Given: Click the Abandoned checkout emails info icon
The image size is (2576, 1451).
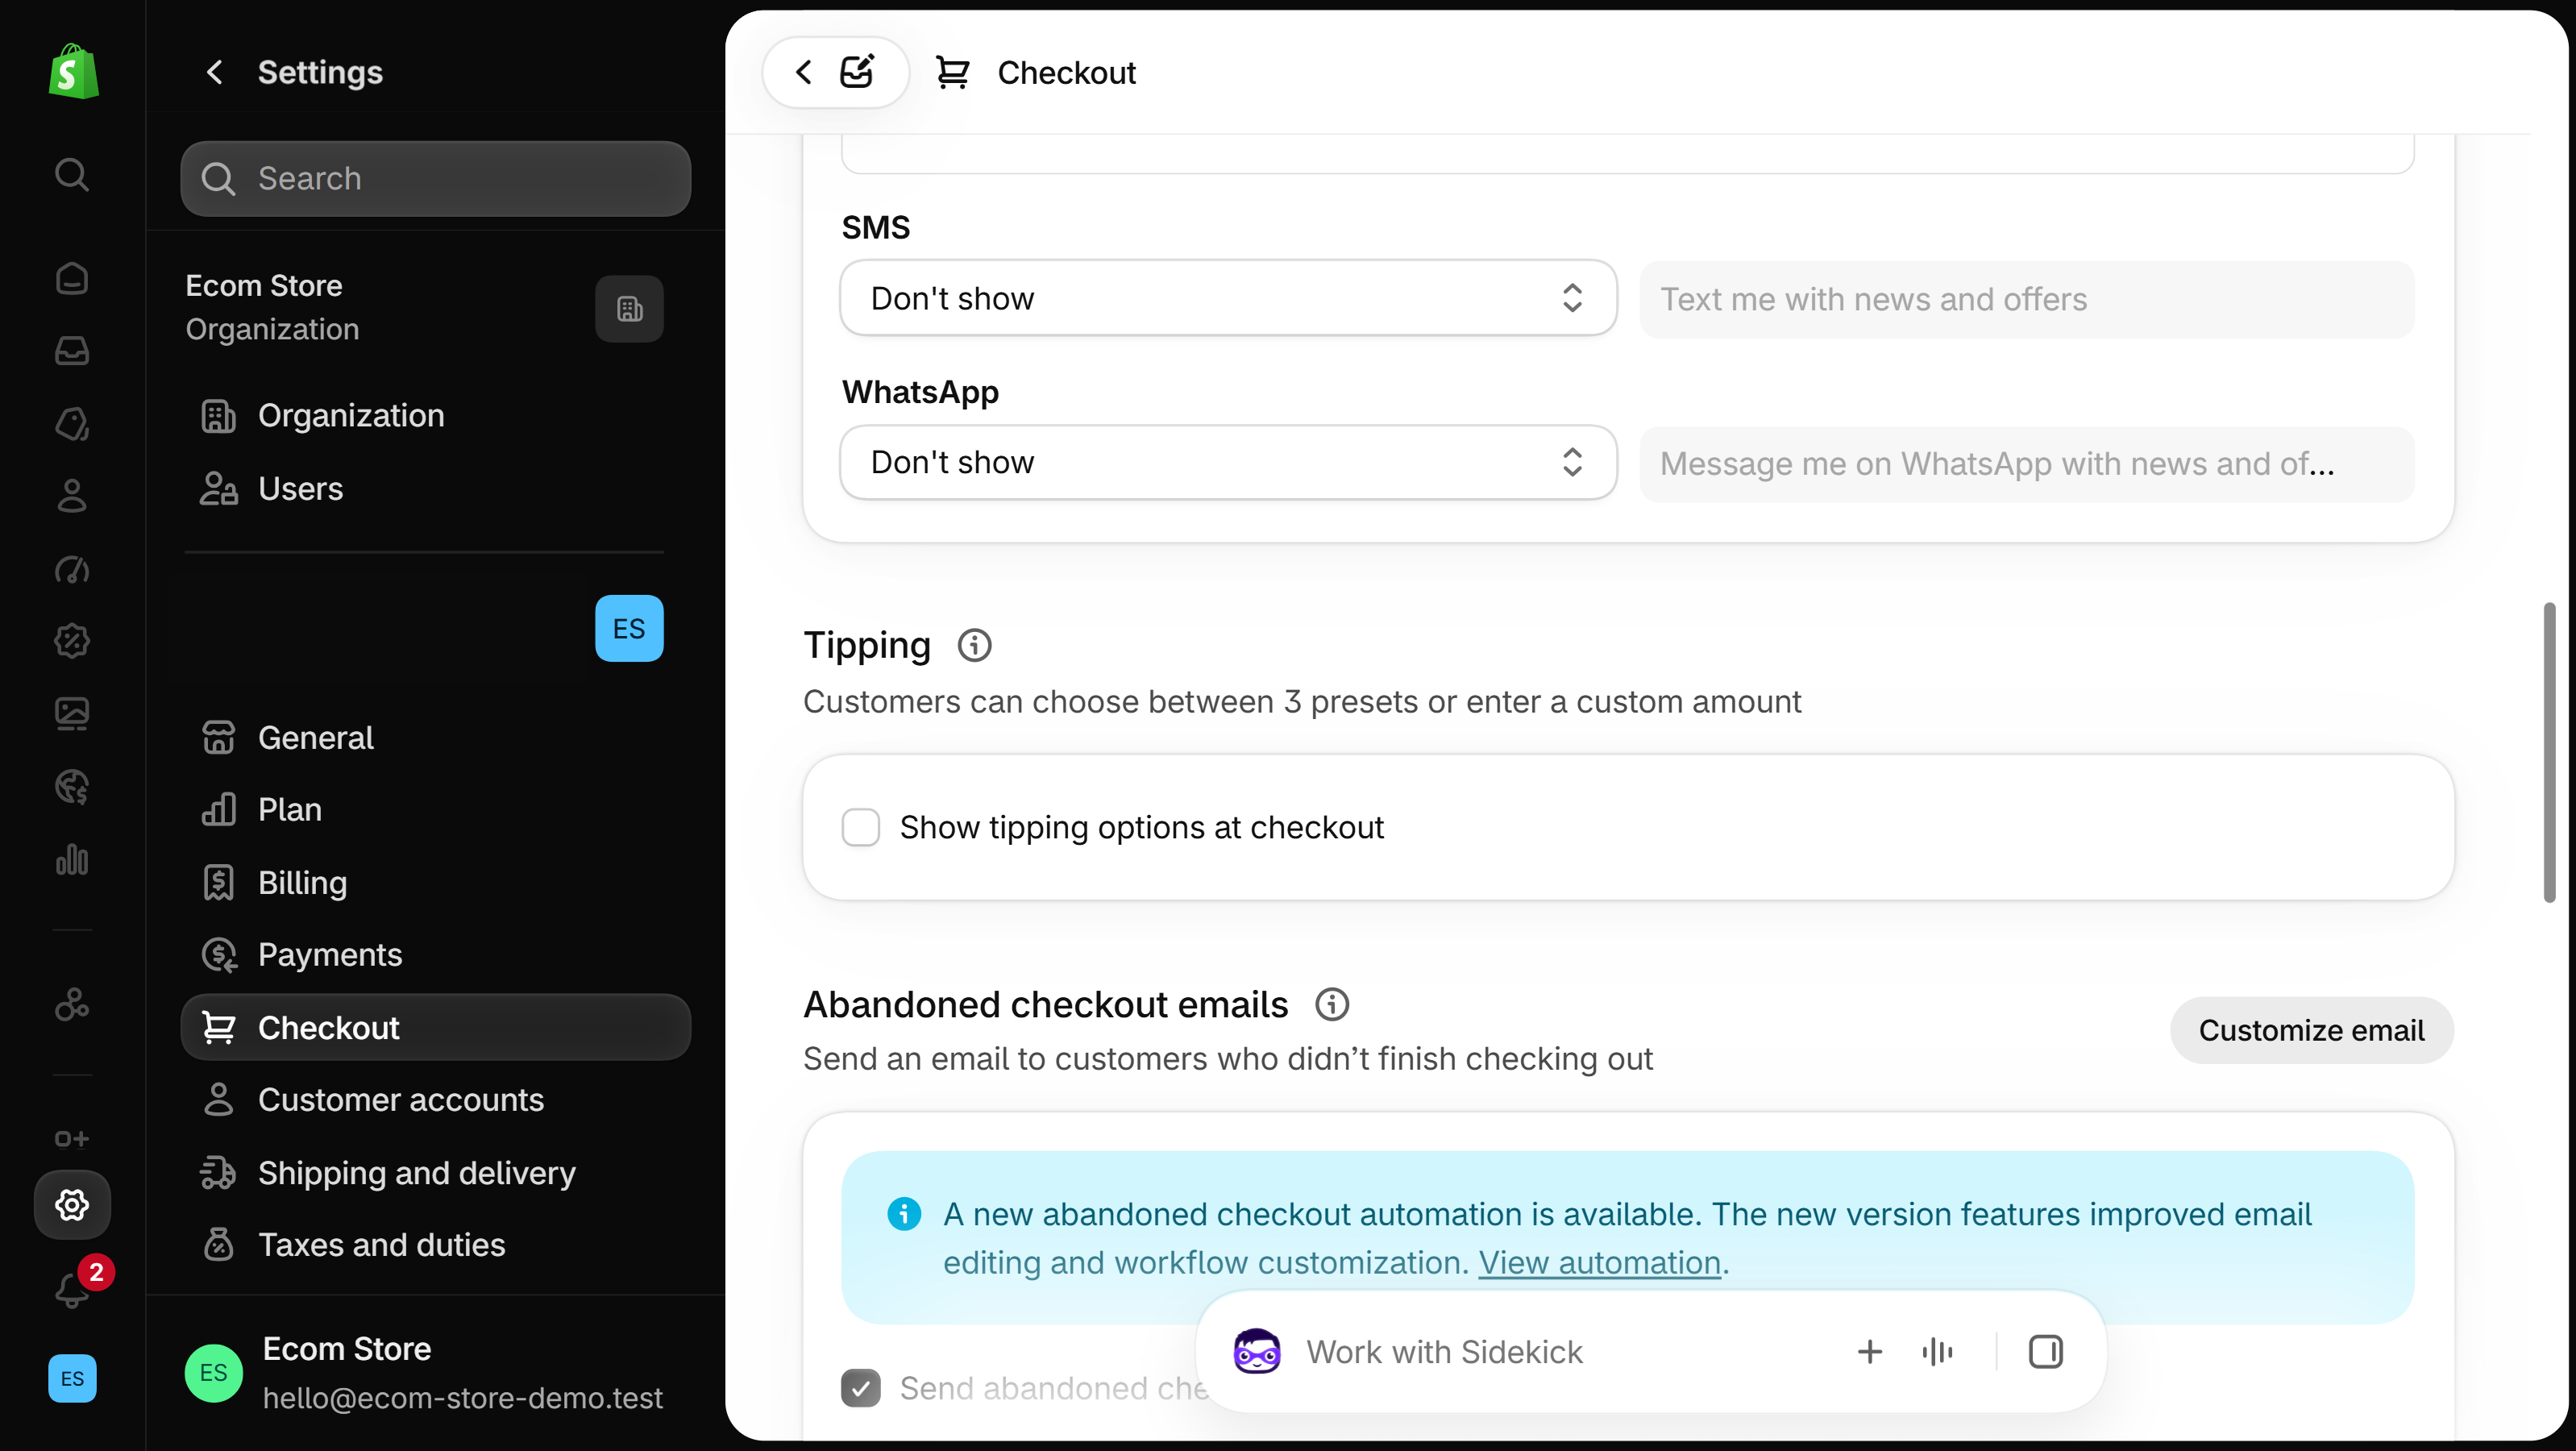Looking at the screenshot, I should click(1331, 1004).
